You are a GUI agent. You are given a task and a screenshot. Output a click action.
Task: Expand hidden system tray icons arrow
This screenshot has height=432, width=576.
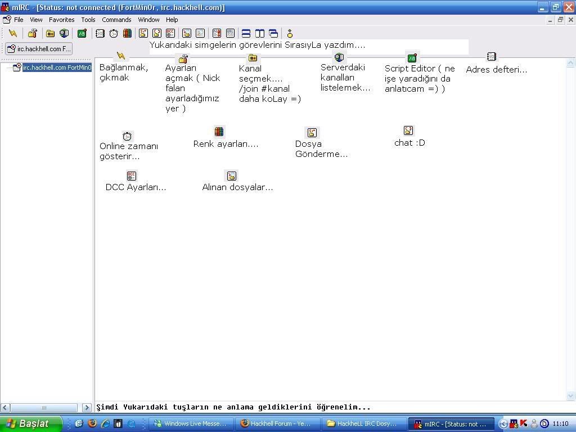pos(503,424)
